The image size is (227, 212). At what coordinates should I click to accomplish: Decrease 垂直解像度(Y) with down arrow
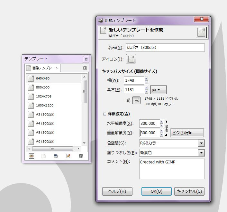coord(162,134)
